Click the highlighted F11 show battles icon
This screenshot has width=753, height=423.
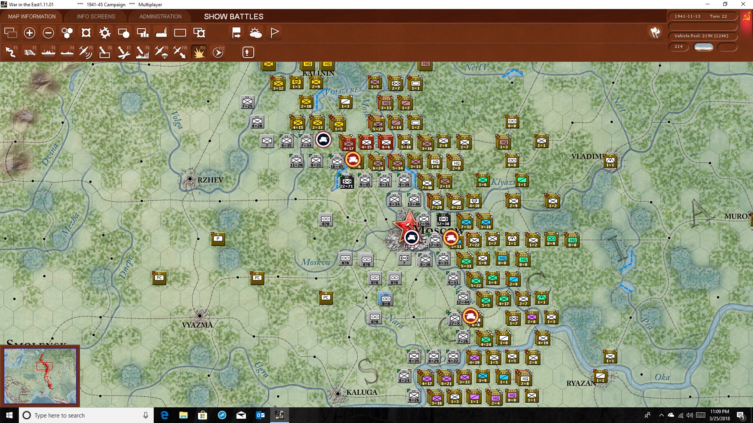(x=199, y=52)
